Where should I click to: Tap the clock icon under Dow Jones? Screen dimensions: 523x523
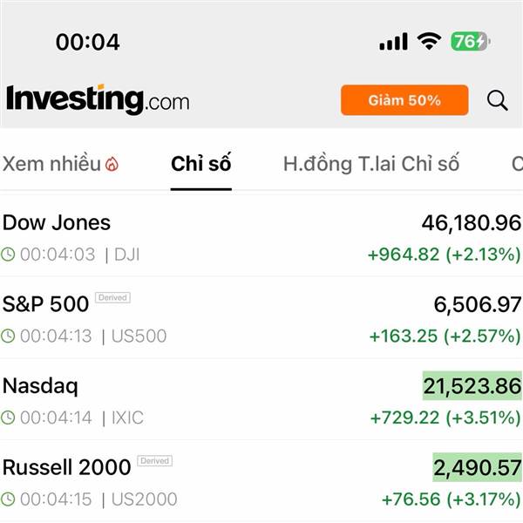point(9,255)
